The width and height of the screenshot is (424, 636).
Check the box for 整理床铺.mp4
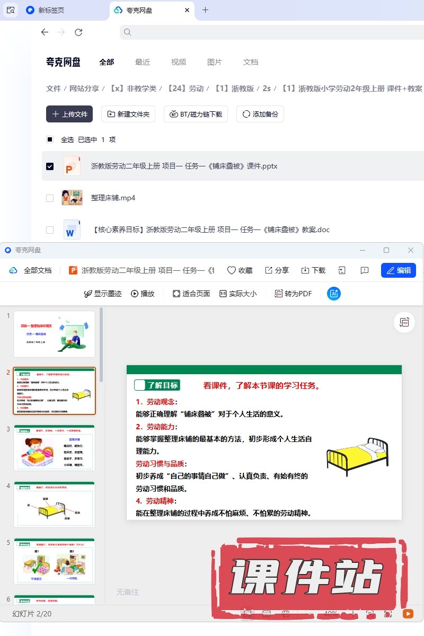(x=50, y=198)
